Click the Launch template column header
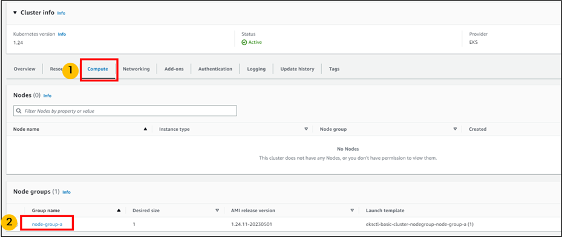Viewport: 562px width, 237px height. pos(385,210)
